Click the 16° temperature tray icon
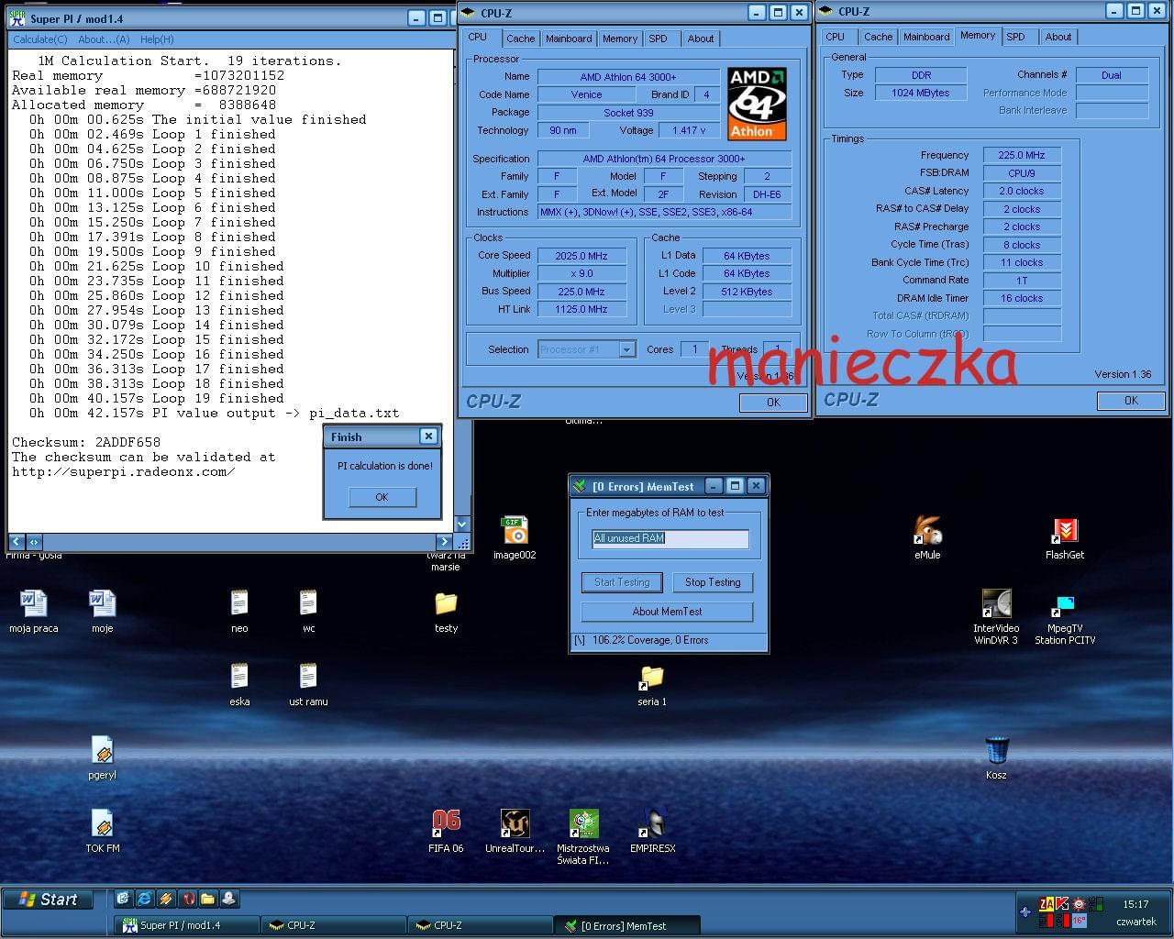Viewport: 1174px width, 939px height. tap(1080, 921)
